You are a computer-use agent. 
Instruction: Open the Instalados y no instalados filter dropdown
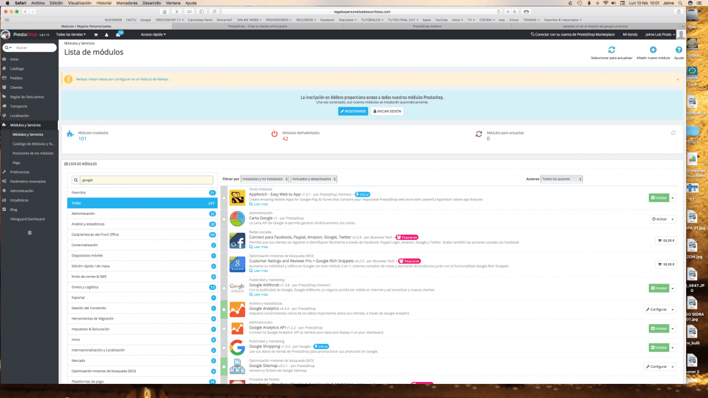click(265, 179)
